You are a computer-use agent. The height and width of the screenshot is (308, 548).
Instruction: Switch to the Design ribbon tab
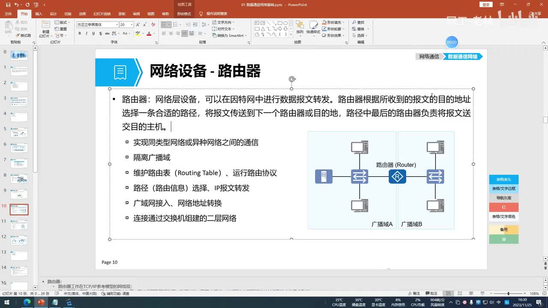pyautogui.click(x=53, y=14)
